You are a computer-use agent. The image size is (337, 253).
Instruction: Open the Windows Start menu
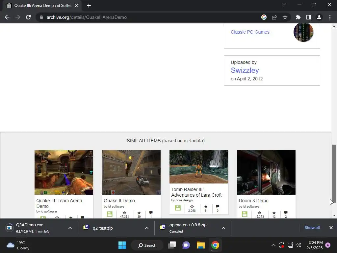(x=122, y=245)
